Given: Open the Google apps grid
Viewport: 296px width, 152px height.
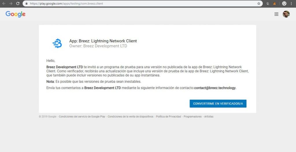Looking at the screenshot, I should tap(276, 14).
